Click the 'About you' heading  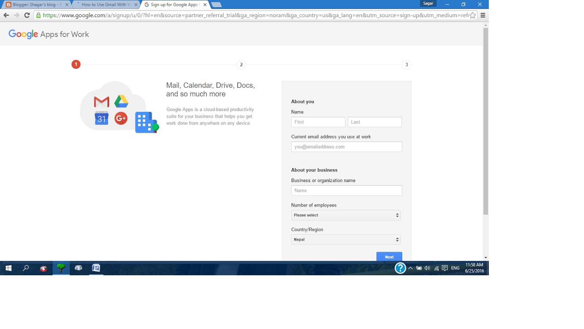pyautogui.click(x=303, y=102)
